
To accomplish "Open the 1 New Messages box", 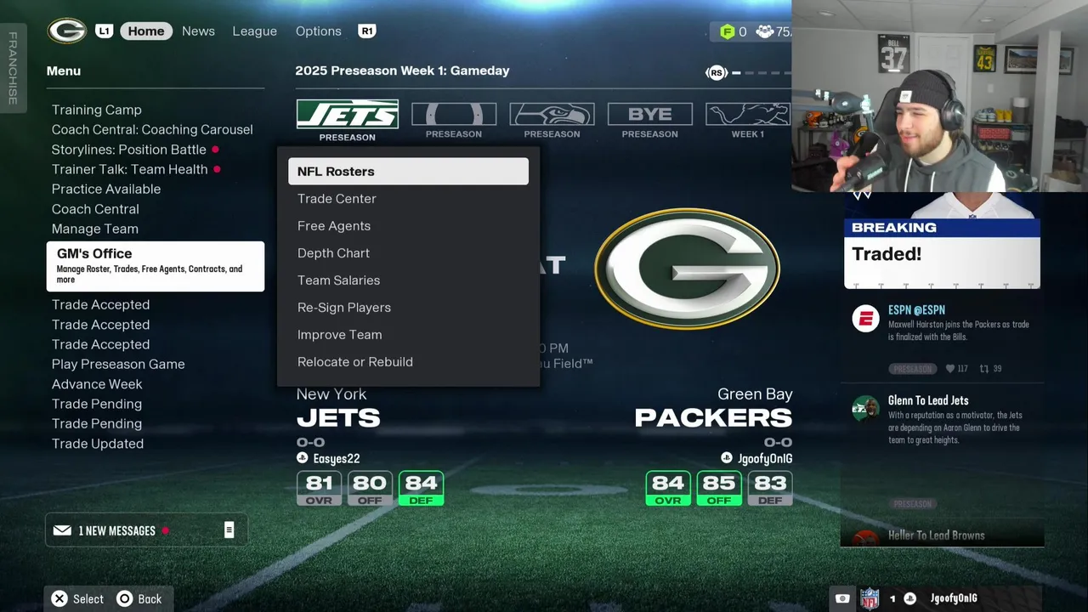I will [146, 530].
